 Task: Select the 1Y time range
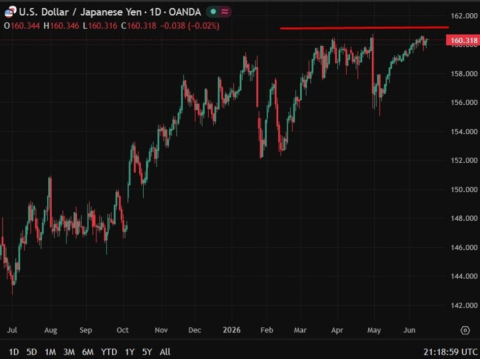[x=129, y=352]
